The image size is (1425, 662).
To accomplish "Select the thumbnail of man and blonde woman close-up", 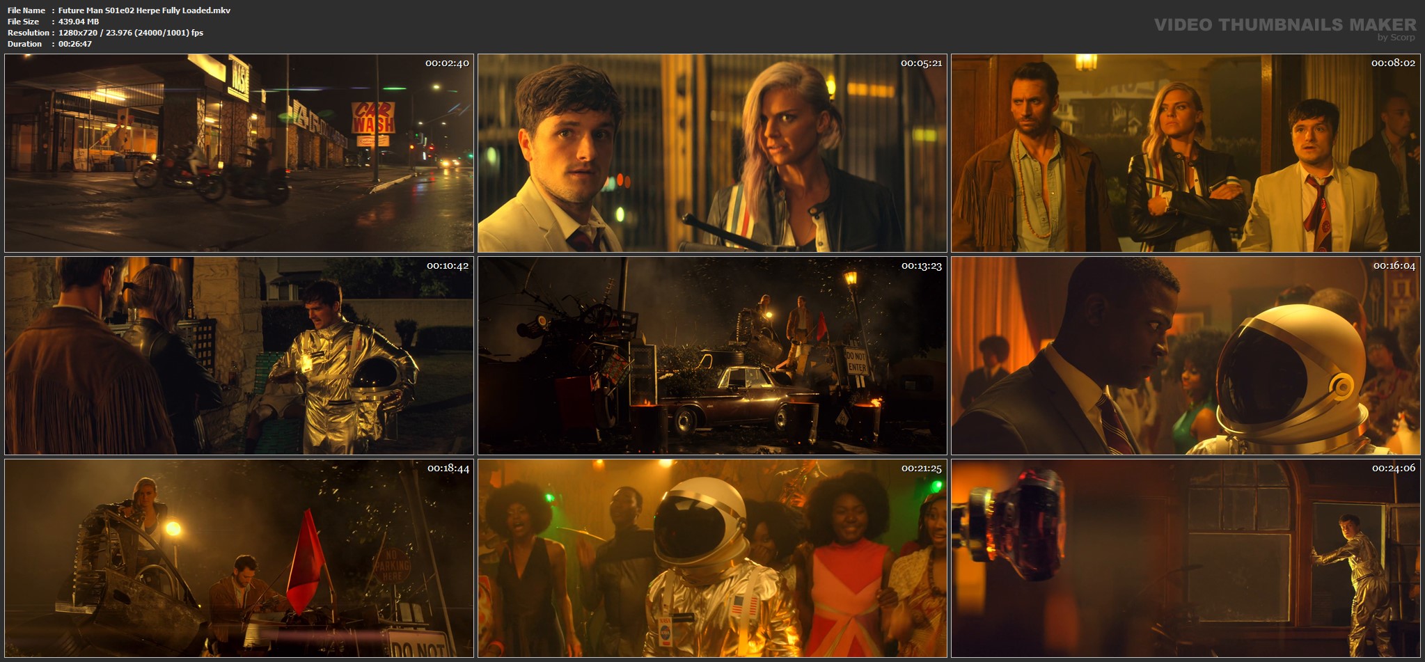I will pos(712,153).
